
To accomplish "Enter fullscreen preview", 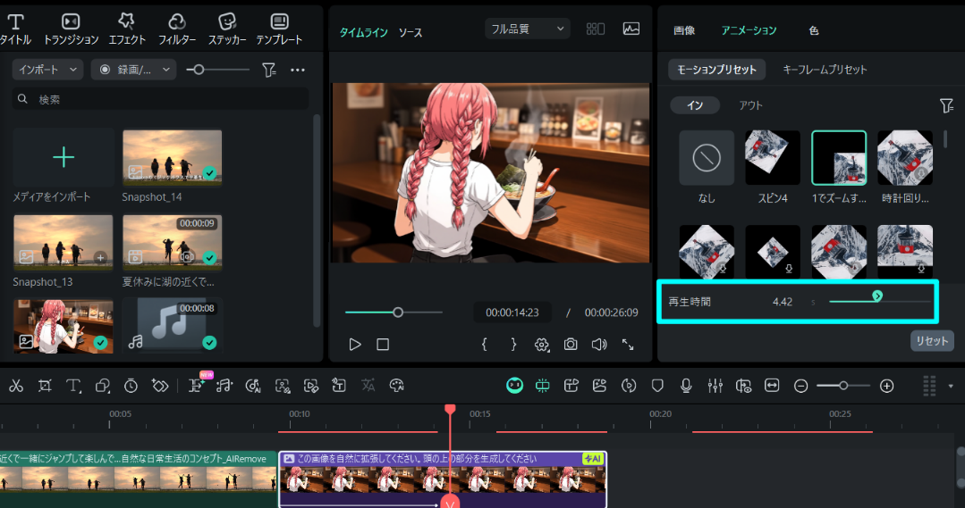I will pyautogui.click(x=628, y=345).
